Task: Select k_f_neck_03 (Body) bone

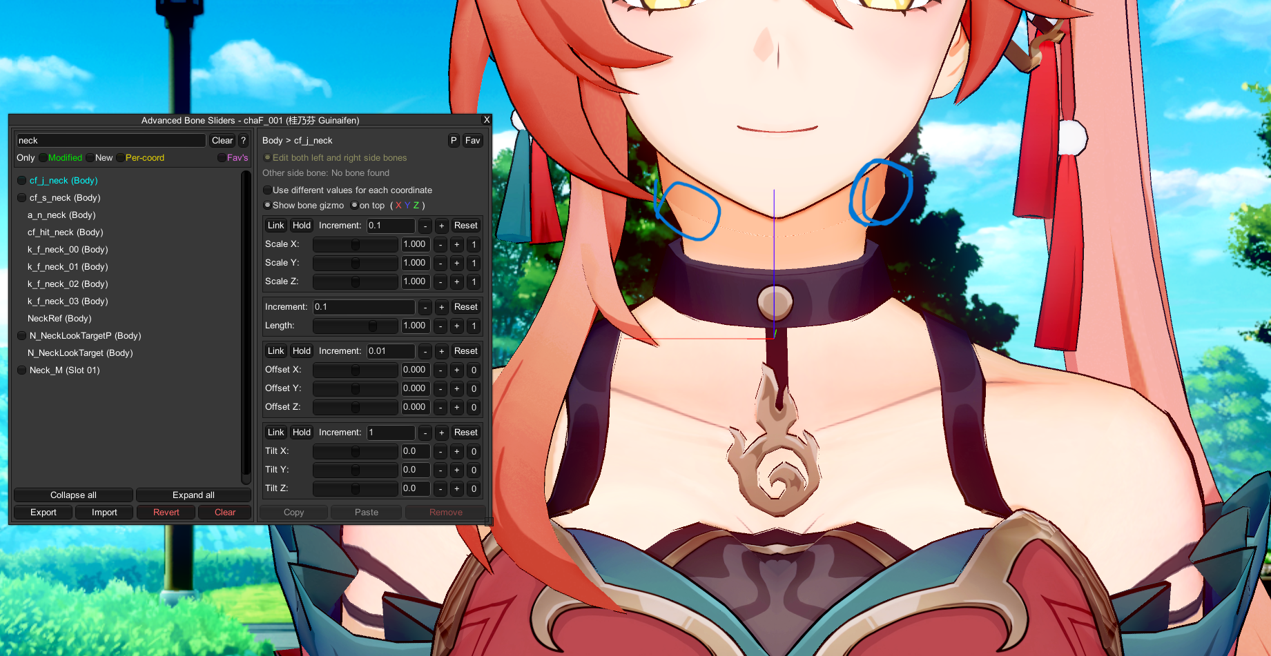Action: [68, 301]
